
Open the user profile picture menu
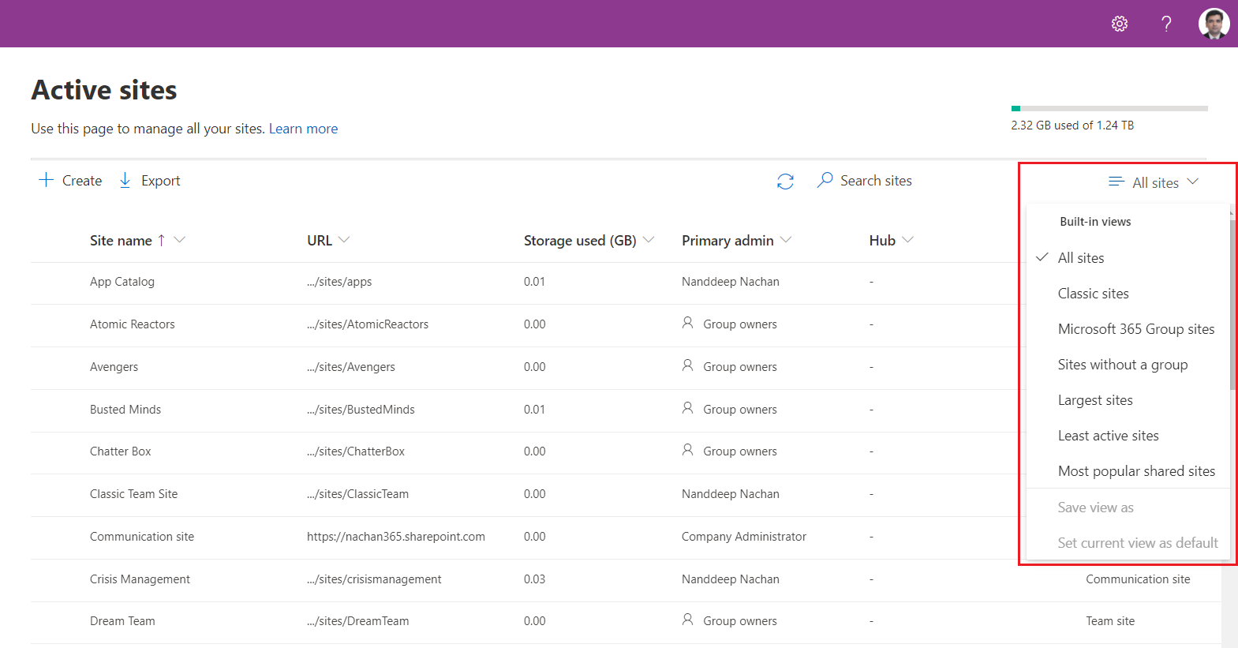pos(1214,24)
